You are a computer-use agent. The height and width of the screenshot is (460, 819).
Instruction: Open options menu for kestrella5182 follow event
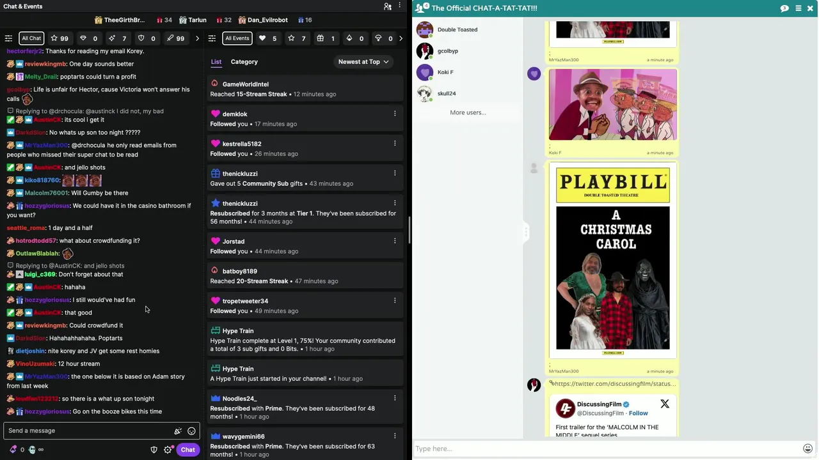[395, 143]
